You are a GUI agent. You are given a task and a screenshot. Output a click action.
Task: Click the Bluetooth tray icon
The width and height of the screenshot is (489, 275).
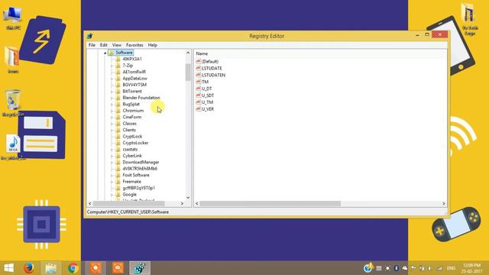point(396,268)
